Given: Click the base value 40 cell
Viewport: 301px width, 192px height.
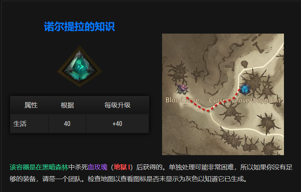Looking at the screenshot, I should point(67,124).
